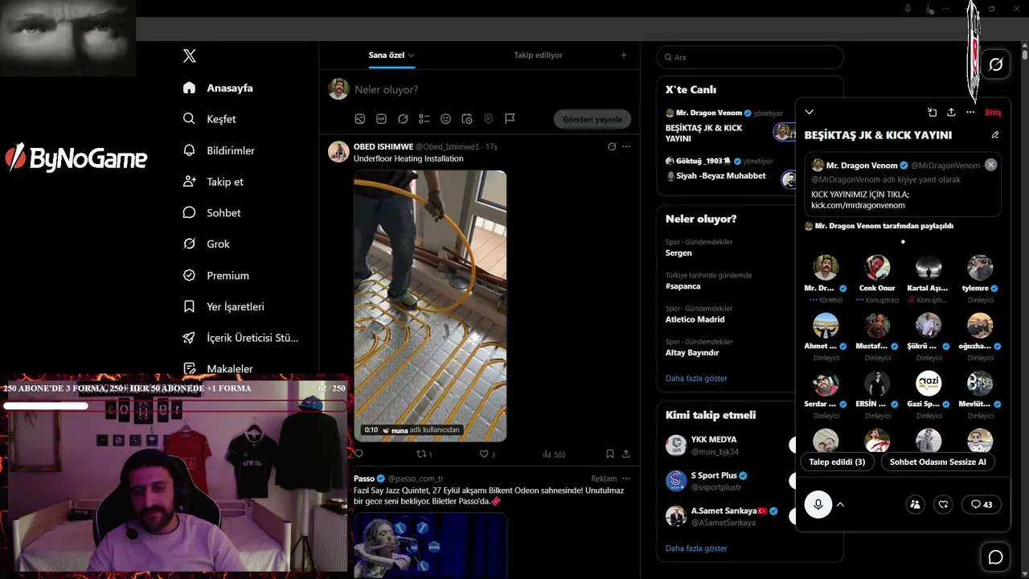Open İçerik Üreticisi Stüdyosu in sidebar
The image size is (1029, 579).
pos(241,338)
